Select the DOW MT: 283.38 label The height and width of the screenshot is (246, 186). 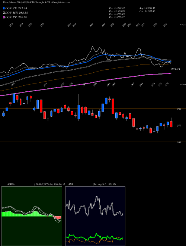[x=17, y=13]
